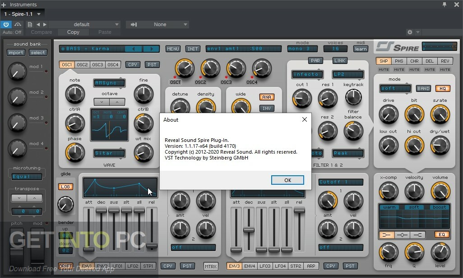463x278 pixels.
Task: Select next Spire preset arrow
Action: pyautogui.click(x=151, y=49)
